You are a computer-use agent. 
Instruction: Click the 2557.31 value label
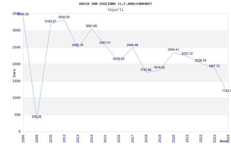105,43
